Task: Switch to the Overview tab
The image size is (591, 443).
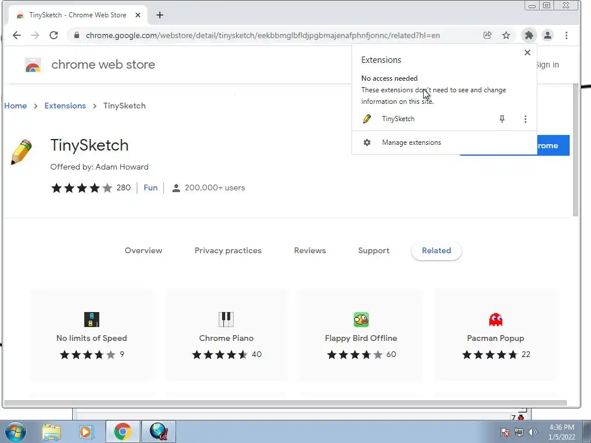Action: (x=143, y=250)
